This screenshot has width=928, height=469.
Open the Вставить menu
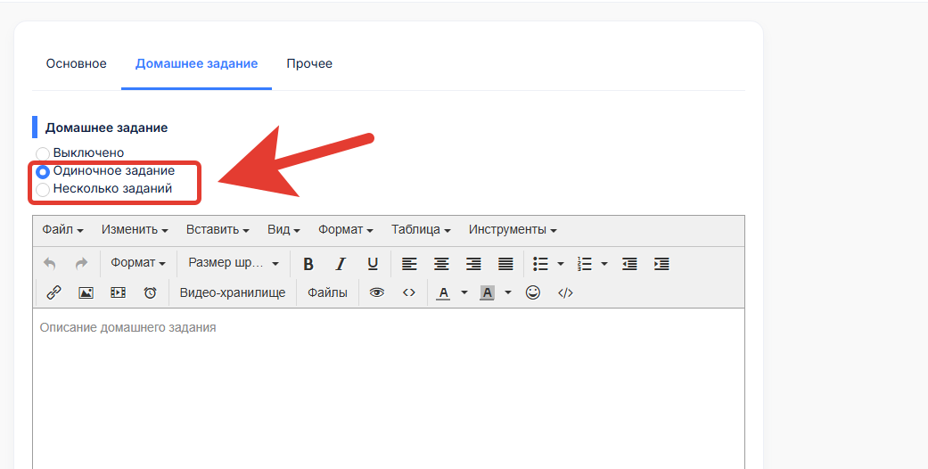pyautogui.click(x=218, y=230)
